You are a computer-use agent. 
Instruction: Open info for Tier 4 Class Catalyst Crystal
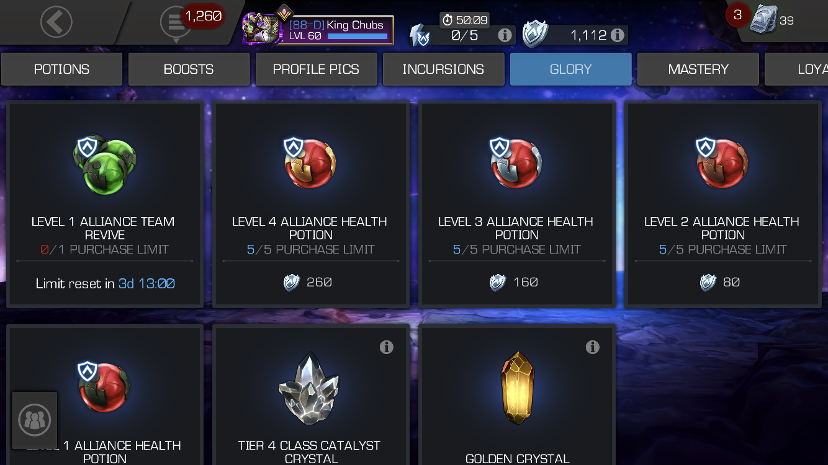tap(387, 347)
